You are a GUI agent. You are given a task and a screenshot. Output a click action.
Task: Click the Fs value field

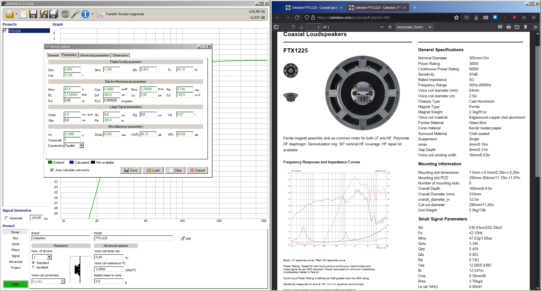185,69
